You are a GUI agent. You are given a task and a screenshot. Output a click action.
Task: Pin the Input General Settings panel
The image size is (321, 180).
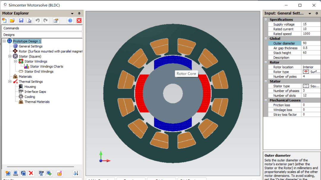pyautogui.click(x=317, y=13)
